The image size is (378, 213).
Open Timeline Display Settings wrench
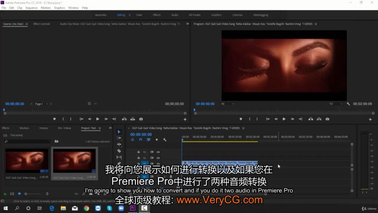(165, 139)
